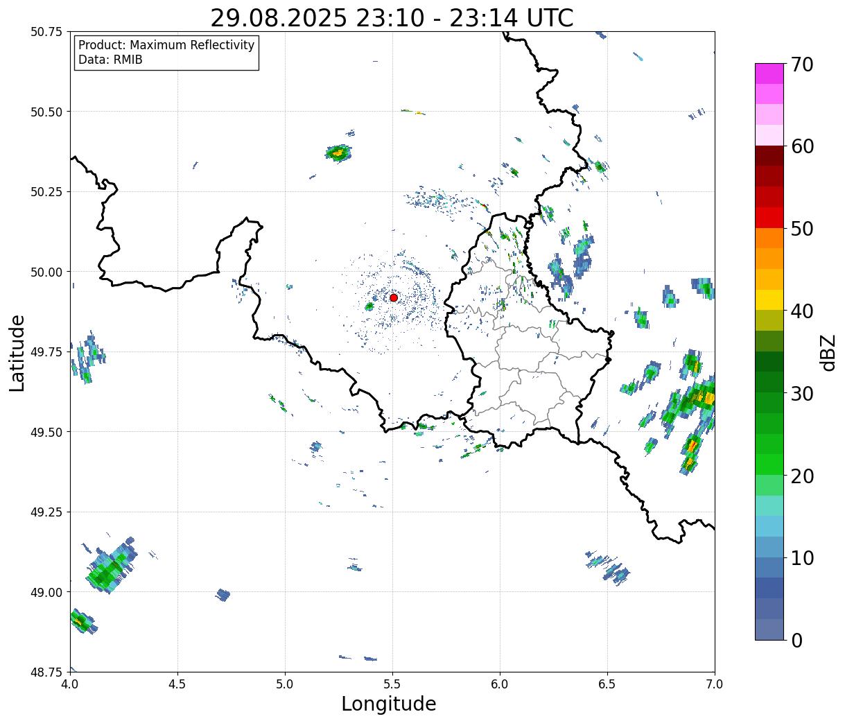The height and width of the screenshot is (721, 845).
Task: Click the 'Product: Maximum Reflectivity' legend line
Action: coord(166,45)
